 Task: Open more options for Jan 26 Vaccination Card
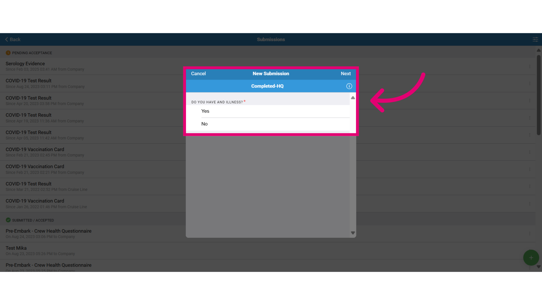click(x=530, y=204)
